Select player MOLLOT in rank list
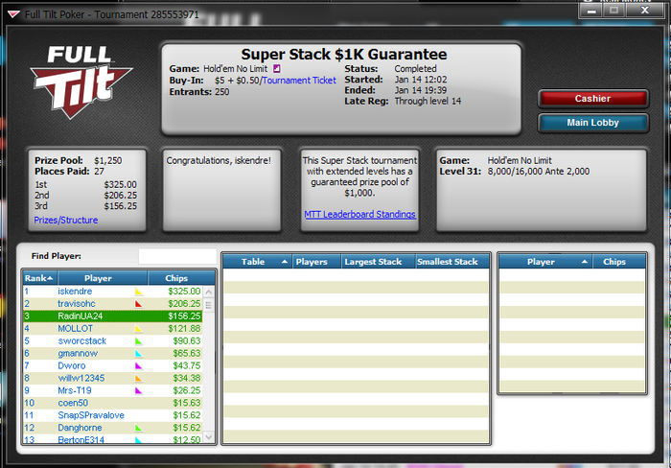Viewport: 671px width, 468px height. (x=113, y=329)
